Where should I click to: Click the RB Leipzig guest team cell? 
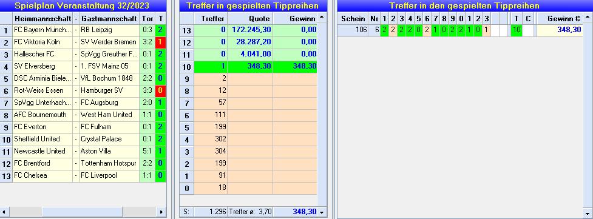[109, 30]
